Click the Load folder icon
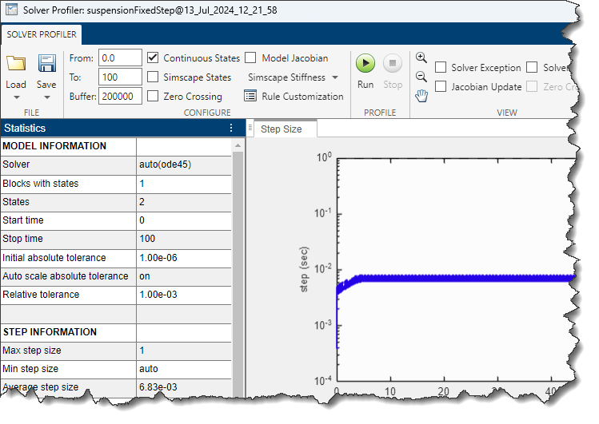This screenshot has width=599, height=424. click(x=16, y=64)
